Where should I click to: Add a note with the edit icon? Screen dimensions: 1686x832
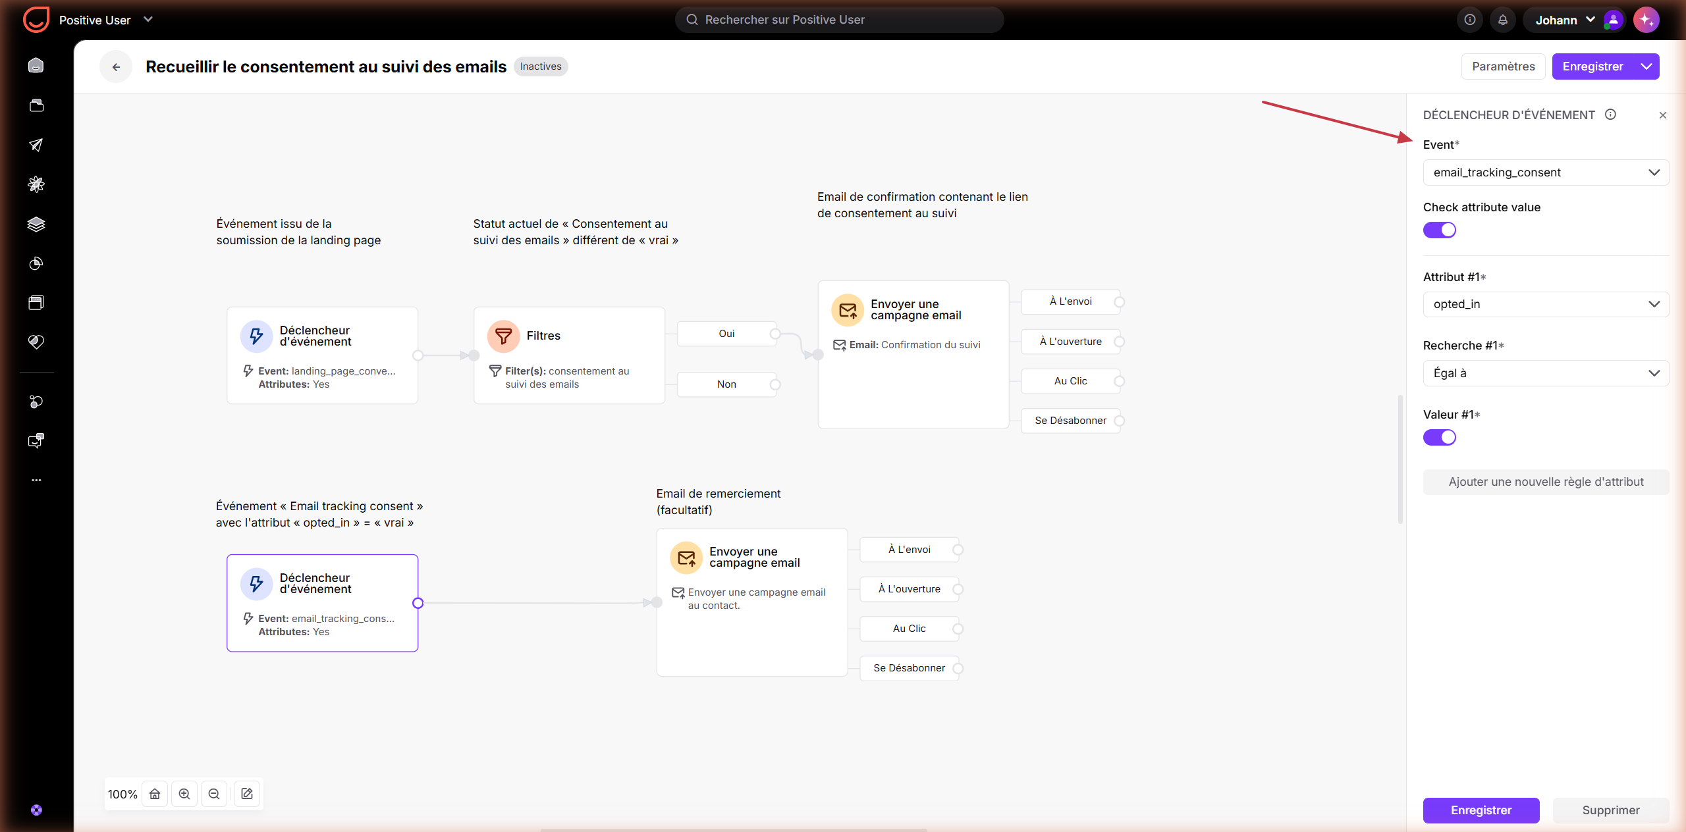coord(247,794)
